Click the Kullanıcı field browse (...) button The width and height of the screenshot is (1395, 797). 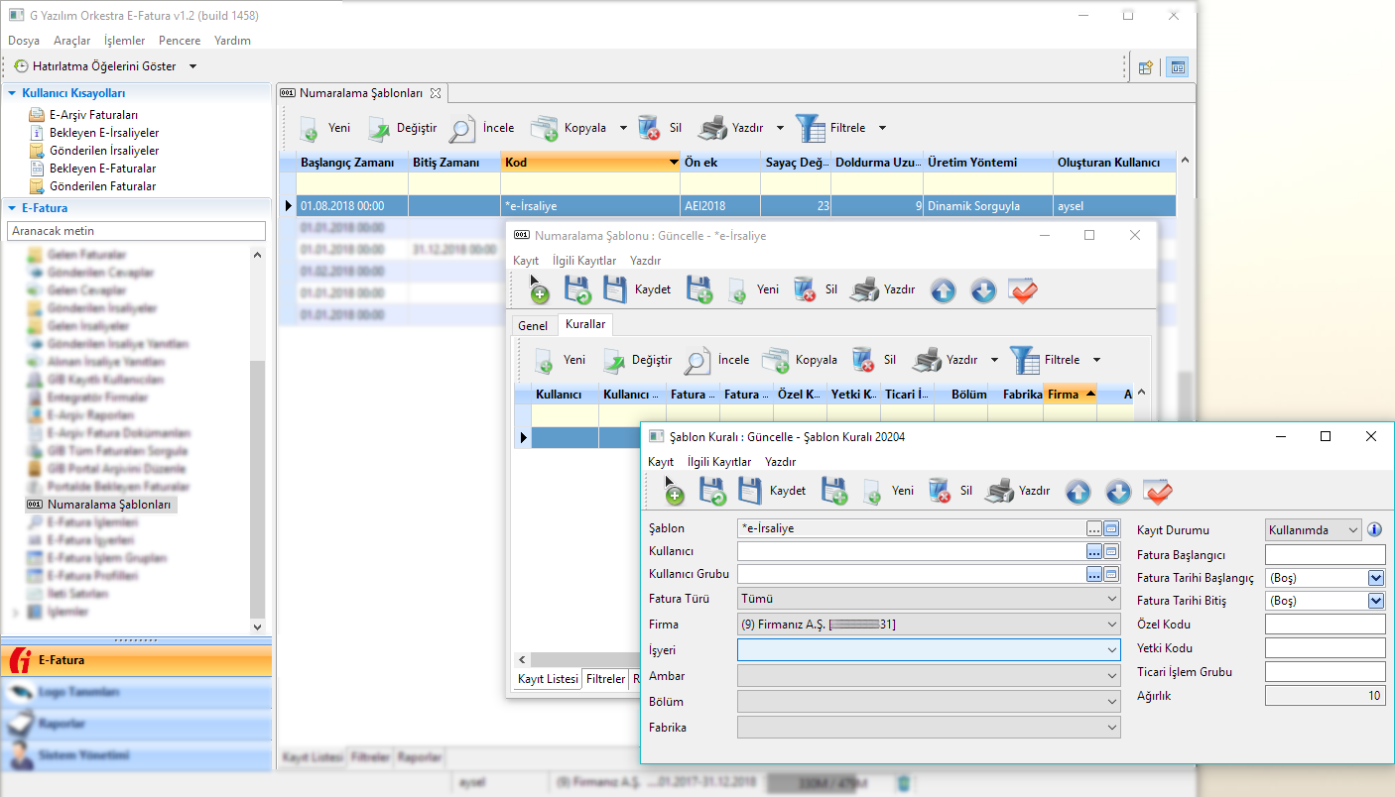[1093, 551]
